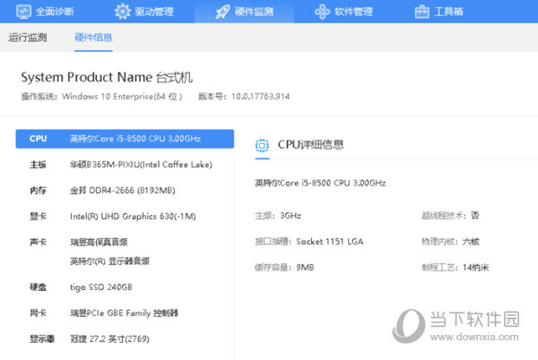Click the 工具箱 toolbox icon
This screenshot has width=538, height=360.
421,12
